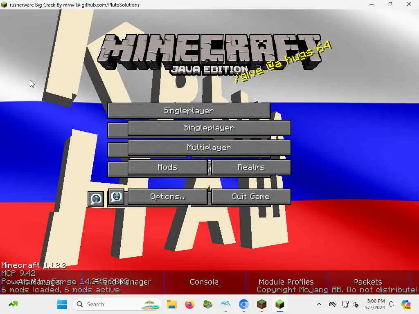This screenshot has height=314, width=419.
Task: Click the active grass block taskbar icon
Action: [x=280, y=304]
